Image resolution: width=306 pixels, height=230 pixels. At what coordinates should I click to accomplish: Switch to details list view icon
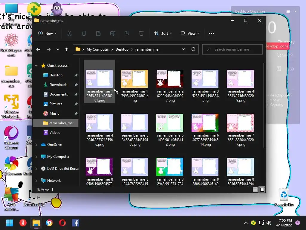coord(255,190)
